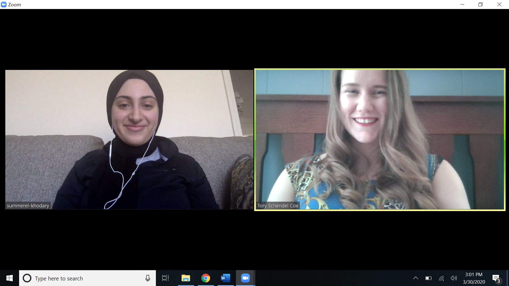Select summerel-khodary's video tile
Viewport: 509px width, 286px height.
pos(129,140)
